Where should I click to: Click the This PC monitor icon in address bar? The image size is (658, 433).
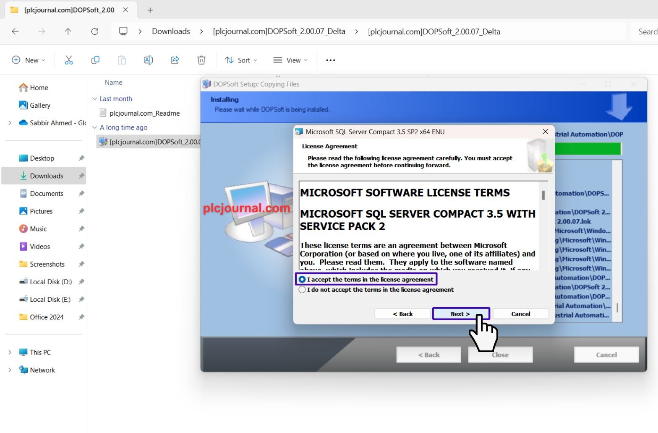123,31
